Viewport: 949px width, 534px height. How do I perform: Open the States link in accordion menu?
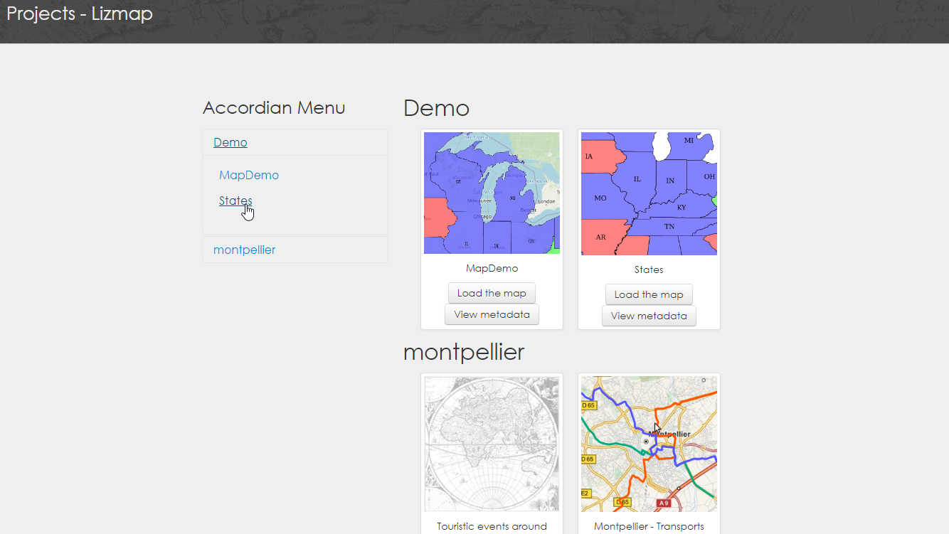coord(235,201)
